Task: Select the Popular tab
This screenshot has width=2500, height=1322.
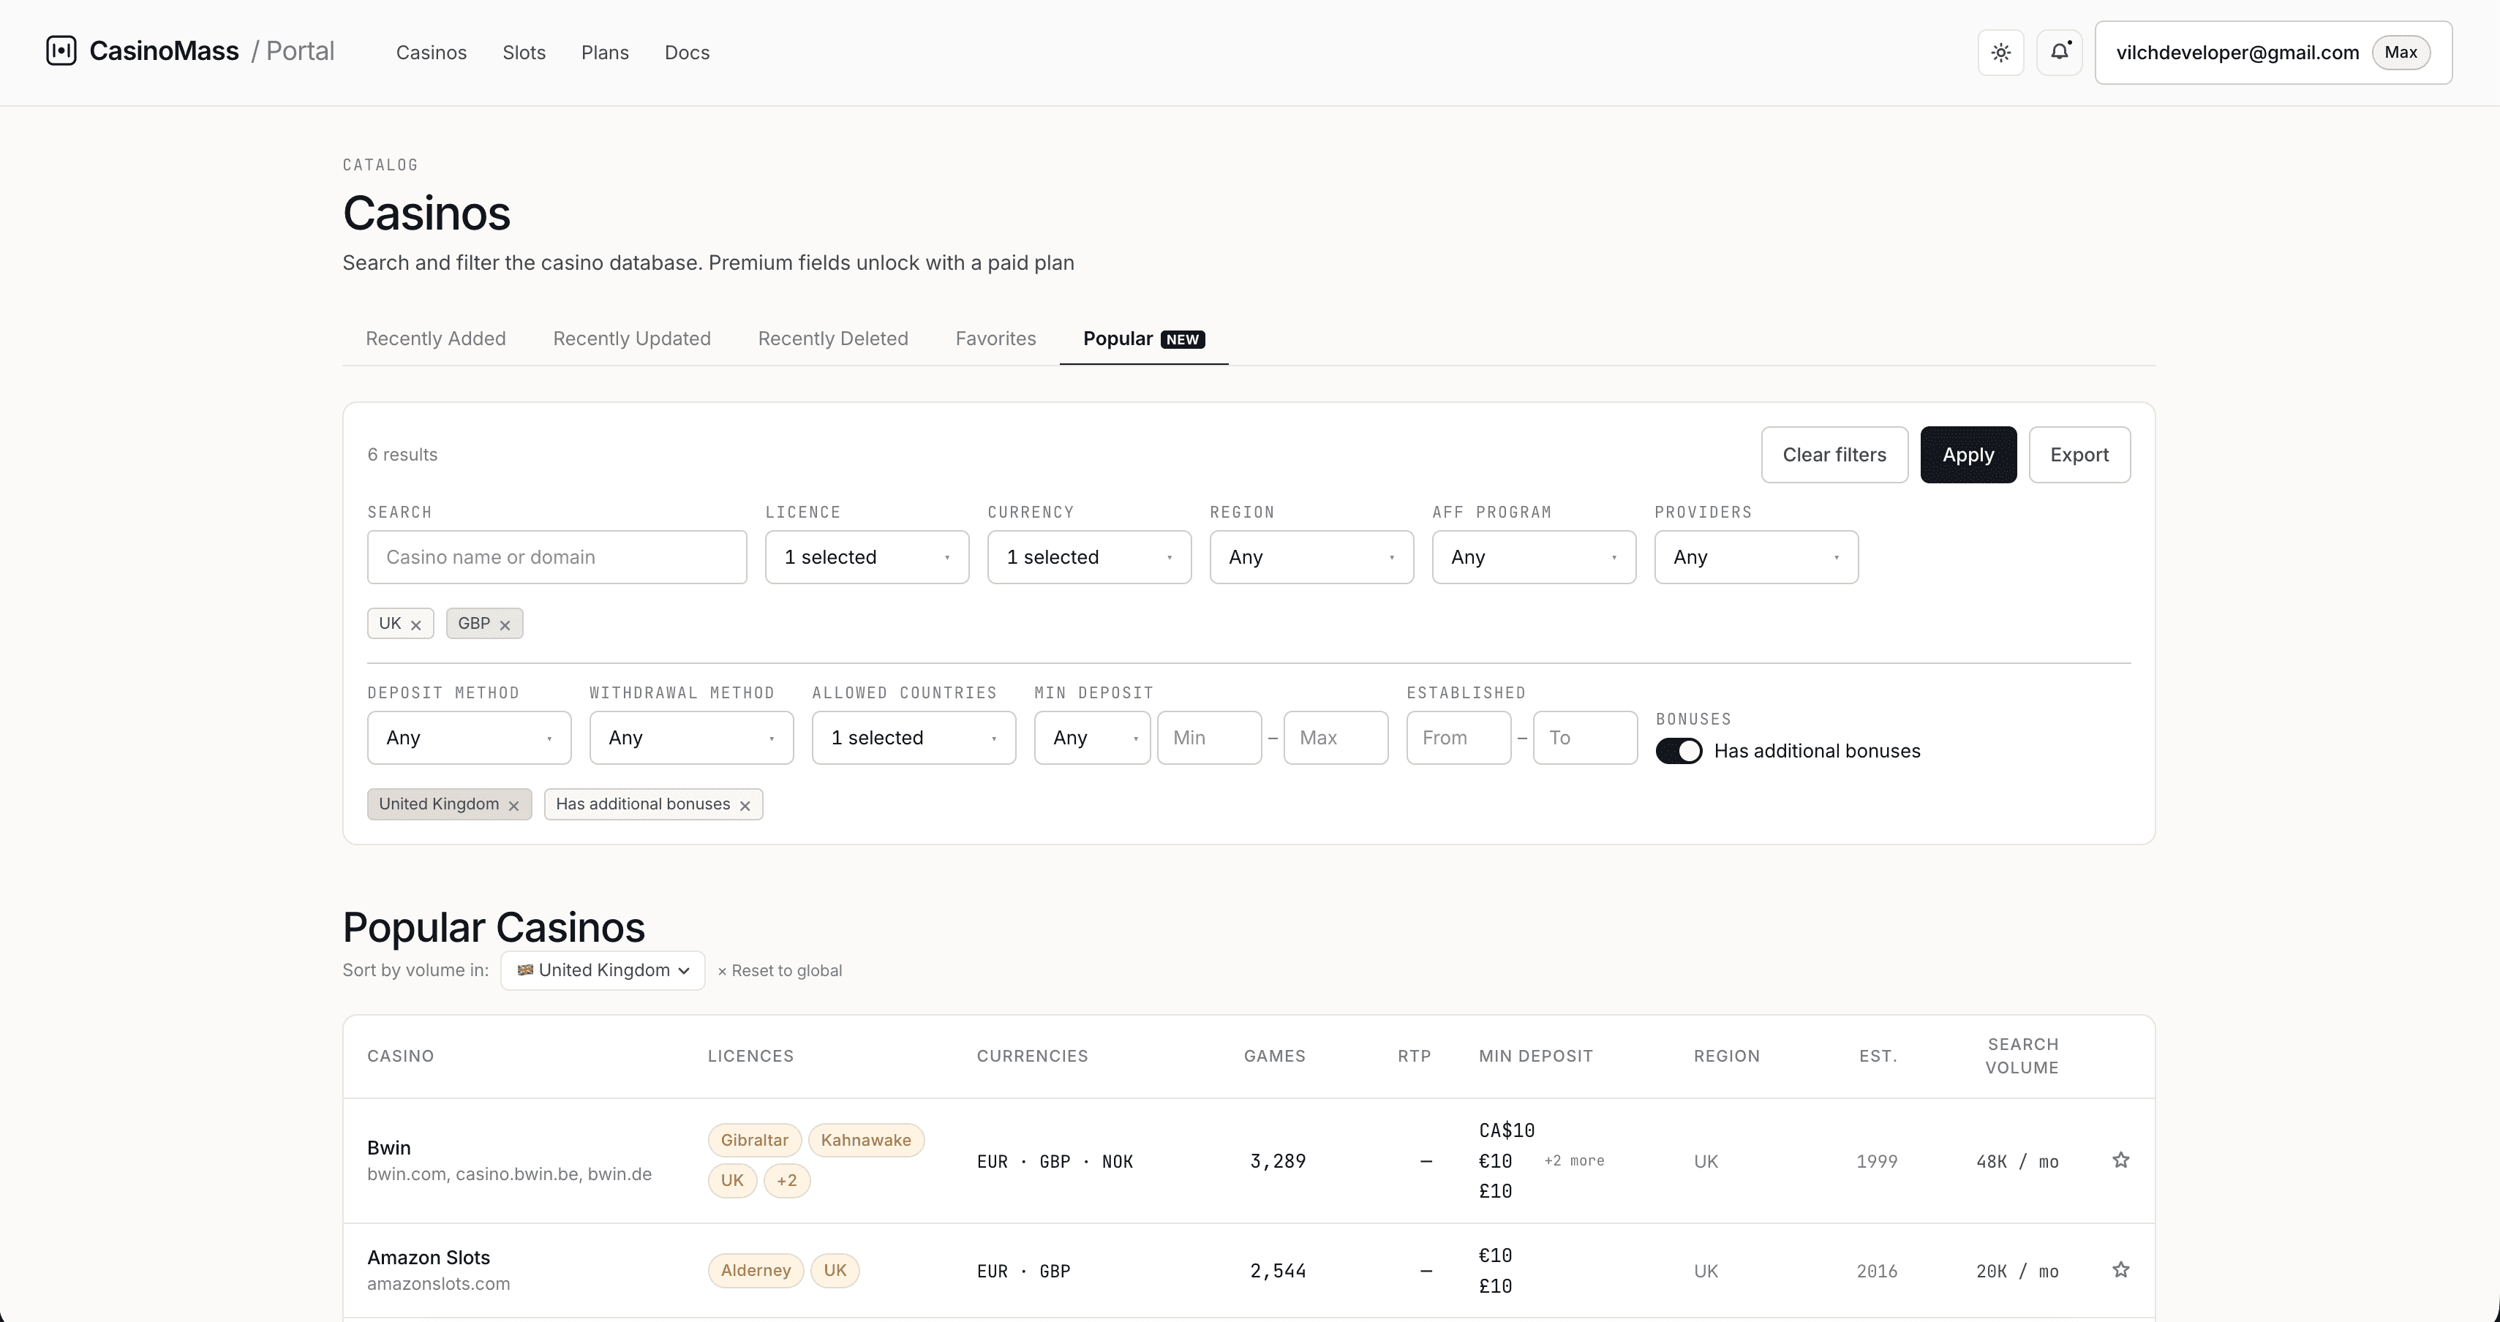Action: click(1143, 339)
